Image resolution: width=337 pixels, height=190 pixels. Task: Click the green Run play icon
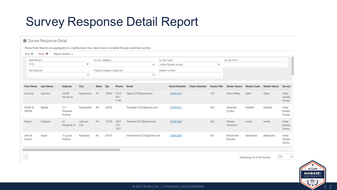point(32,54)
